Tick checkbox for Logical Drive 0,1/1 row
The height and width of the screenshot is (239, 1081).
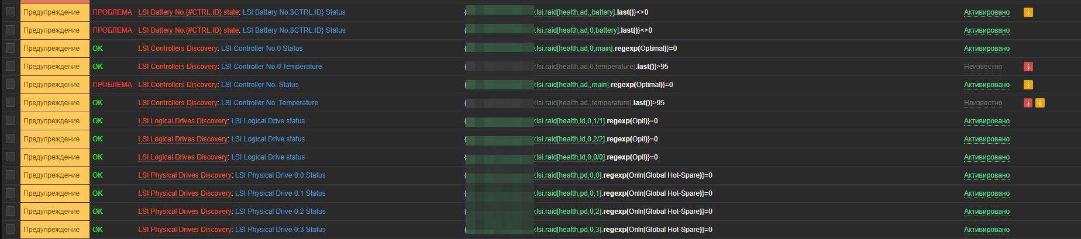point(11,120)
